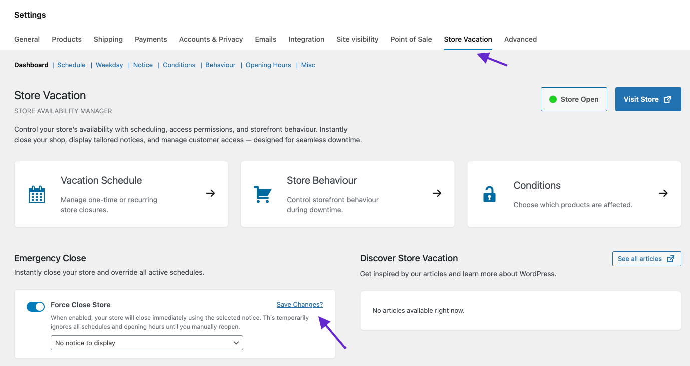Click the arrow on Conditions card
690x366 pixels.
point(663,193)
